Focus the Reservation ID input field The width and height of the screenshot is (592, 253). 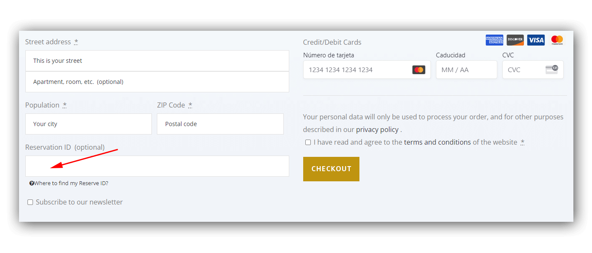[157, 166]
